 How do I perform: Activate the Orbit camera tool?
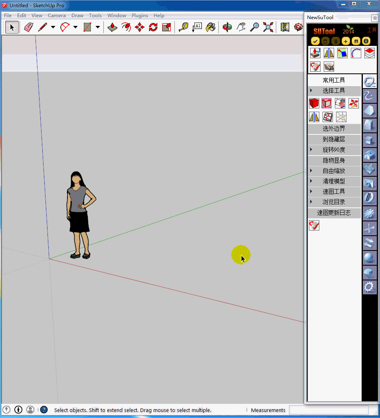pyautogui.click(x=228, y=27)
